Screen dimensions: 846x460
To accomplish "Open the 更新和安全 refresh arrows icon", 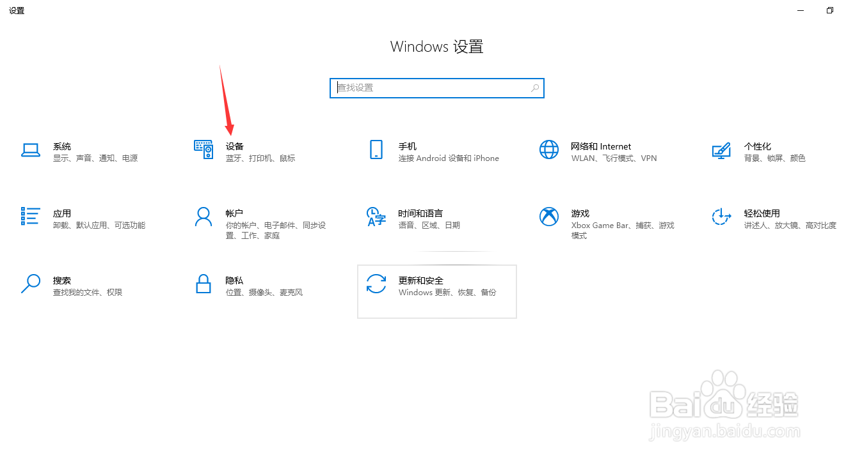I will click(x=376, y=284).
